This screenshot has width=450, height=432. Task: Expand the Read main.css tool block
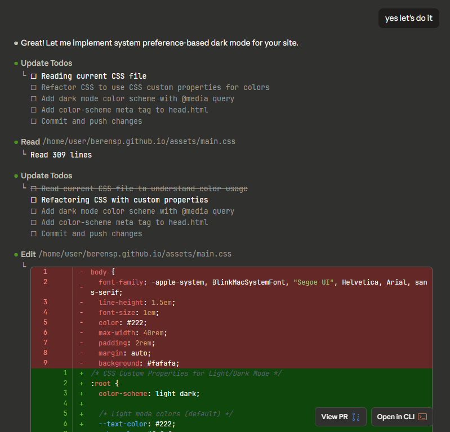coord(30,142)
